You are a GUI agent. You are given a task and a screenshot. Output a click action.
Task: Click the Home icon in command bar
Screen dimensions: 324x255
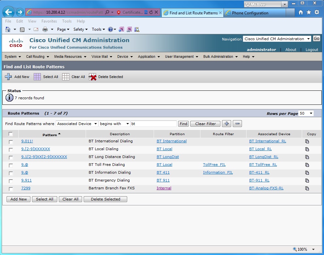[8, 29]
